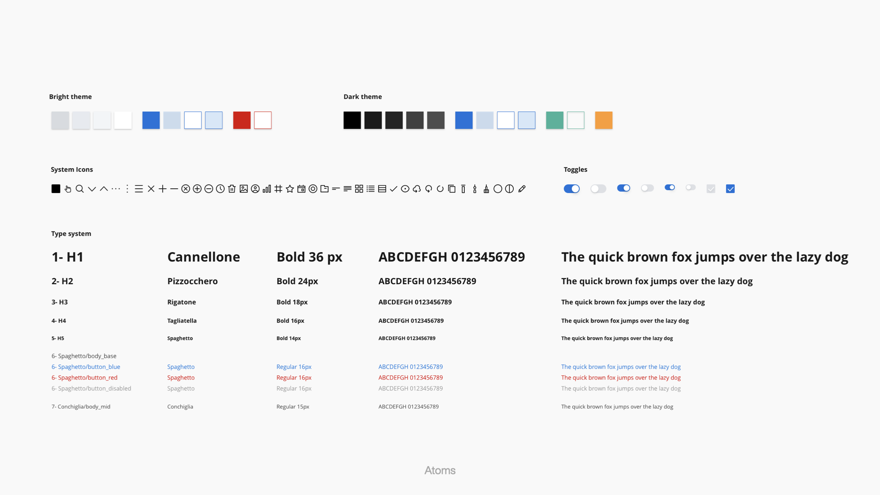The width and height of the screenshot is (880, 495).
Task: Click the user avatar icon
Action: [x=255, y=189]
